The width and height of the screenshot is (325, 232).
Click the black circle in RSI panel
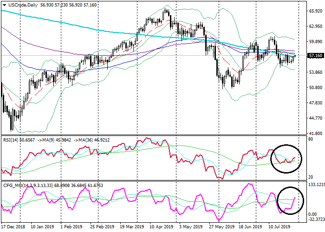coord(286,158)
